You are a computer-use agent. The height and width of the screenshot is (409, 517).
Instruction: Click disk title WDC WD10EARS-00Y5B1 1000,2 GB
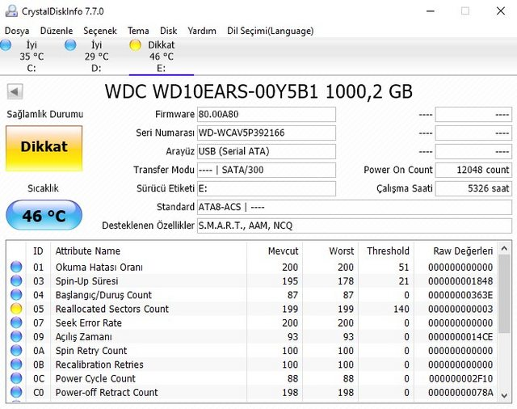click(258, 91)
